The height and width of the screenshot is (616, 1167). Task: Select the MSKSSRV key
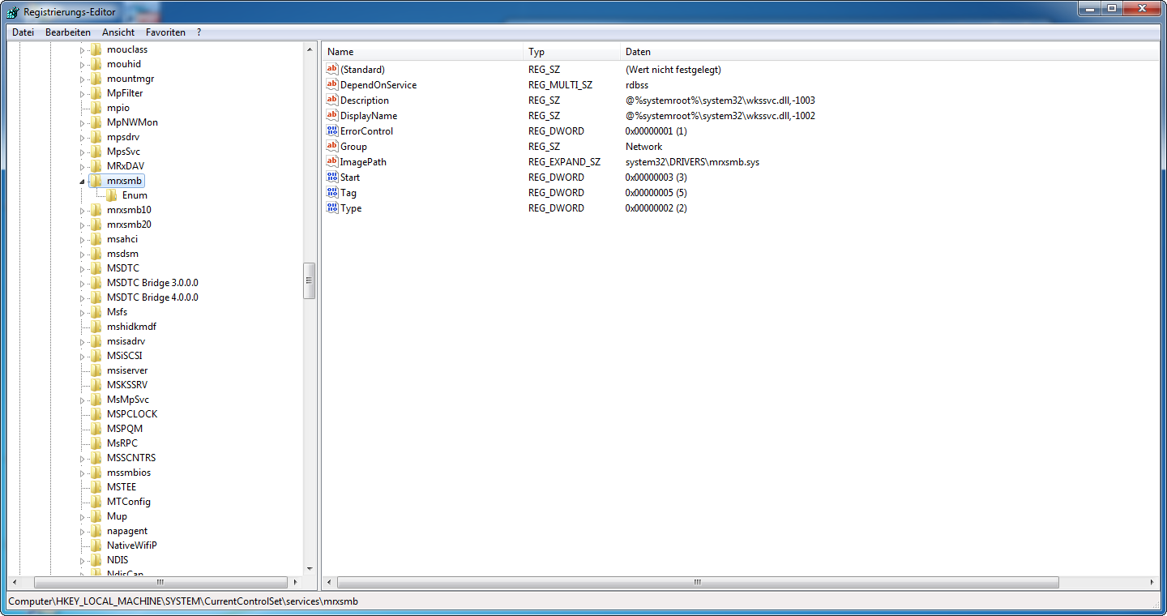[x=127, y=385]
